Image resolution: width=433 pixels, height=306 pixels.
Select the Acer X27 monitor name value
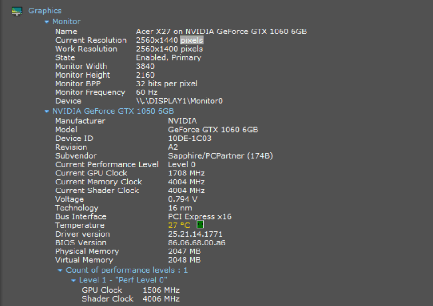click(221, 32)
